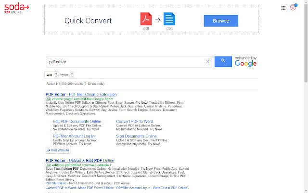Click the blue DOC file icon
The width and height of the screenshot is (308, 193).
point(169,19)
